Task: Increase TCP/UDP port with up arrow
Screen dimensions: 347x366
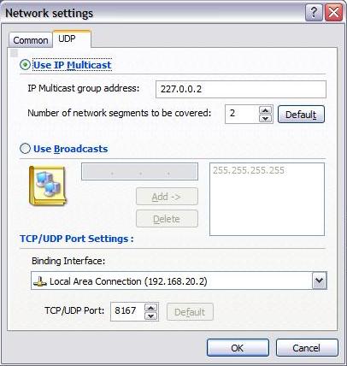Action: (151, 308)
